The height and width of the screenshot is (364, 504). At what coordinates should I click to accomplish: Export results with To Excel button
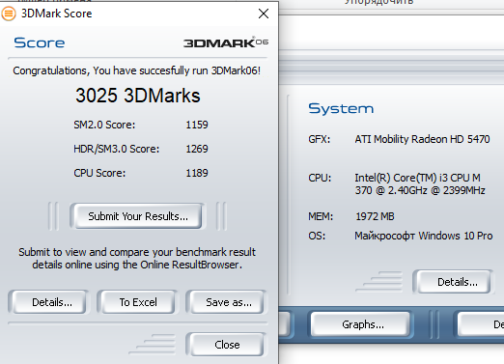click(x=138, y=302)
